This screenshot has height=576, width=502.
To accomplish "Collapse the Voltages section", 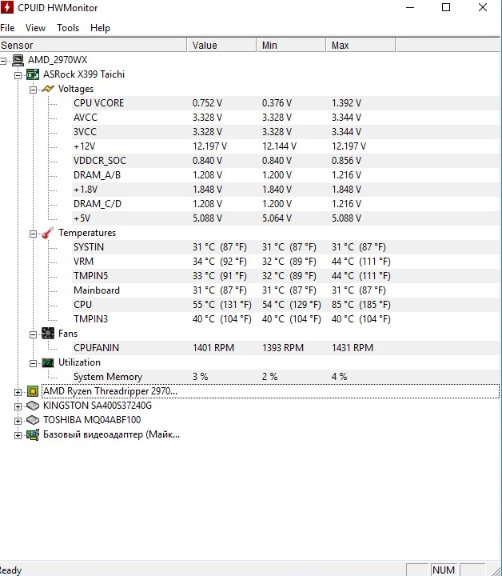I will (33, 90).
